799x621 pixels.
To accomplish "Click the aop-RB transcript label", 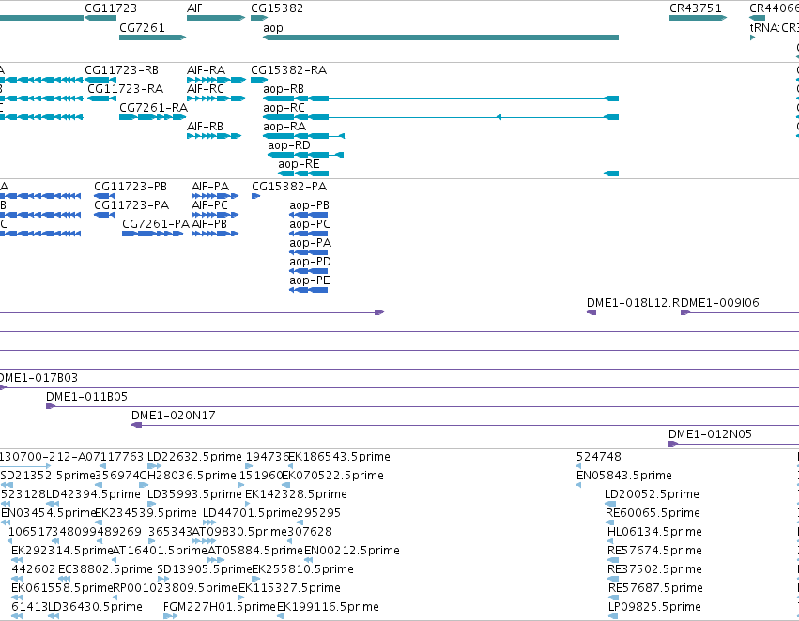I will [284, 88].
